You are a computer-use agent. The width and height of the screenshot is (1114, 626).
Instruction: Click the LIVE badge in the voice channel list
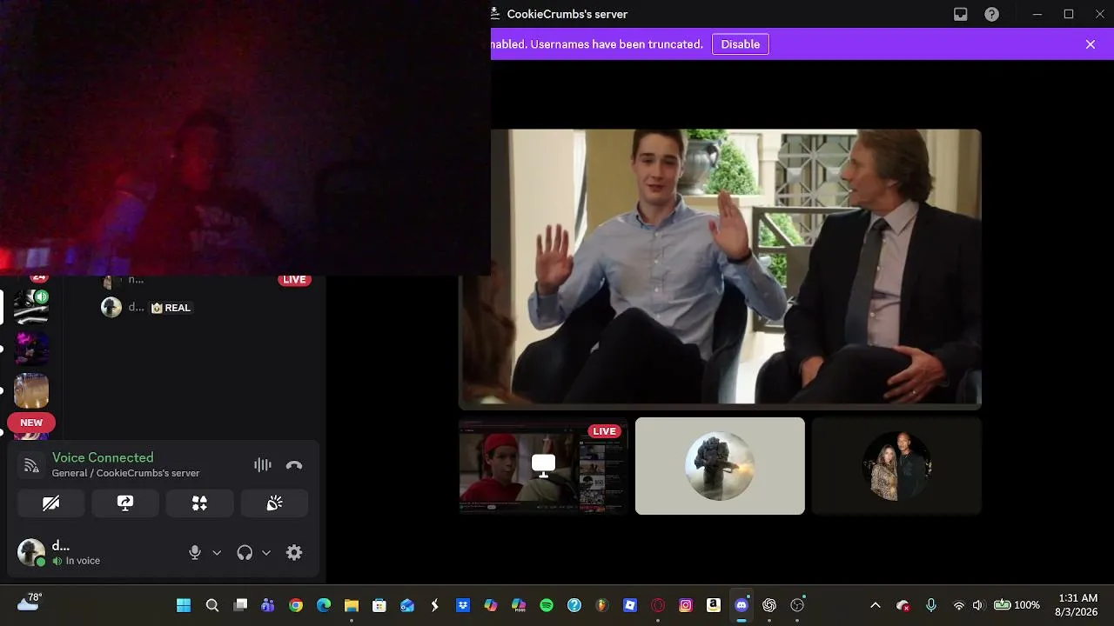point(294,280)
